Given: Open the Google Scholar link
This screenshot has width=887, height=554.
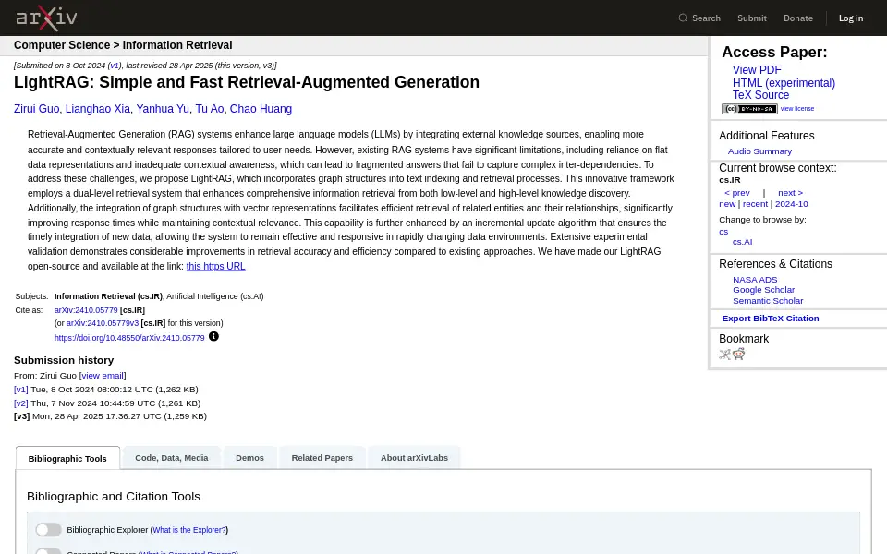Looking at the screenshot, I should point(763,290).
